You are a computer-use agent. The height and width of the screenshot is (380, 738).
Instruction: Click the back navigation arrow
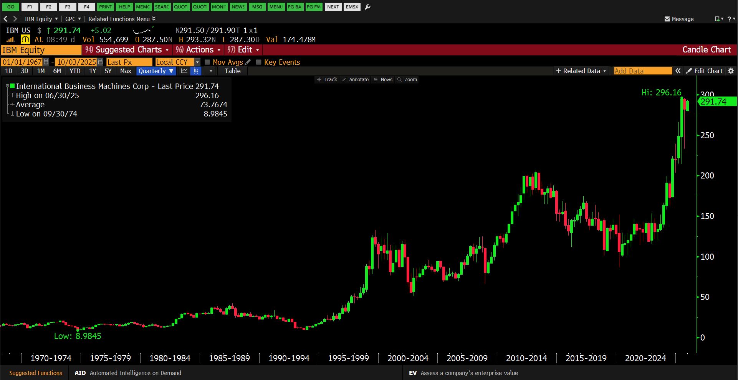pyautogui.click(x=5, y=19)
